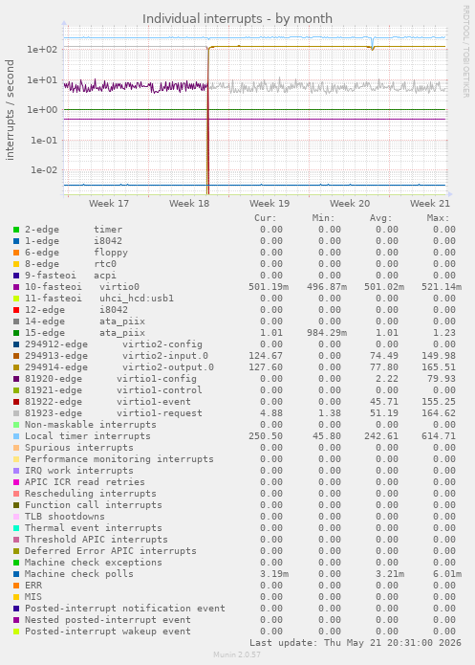Click the Rescheduling interrupts legend label

click(x=90, y=494)
